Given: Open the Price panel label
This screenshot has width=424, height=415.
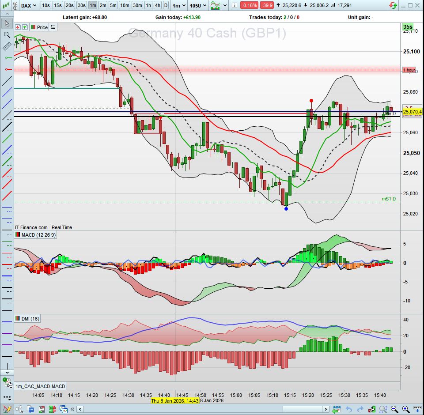Looking at the screenshot, I should 39,27.
